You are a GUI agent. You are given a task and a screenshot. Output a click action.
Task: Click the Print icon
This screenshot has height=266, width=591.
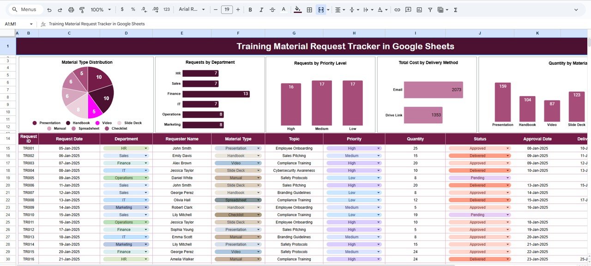71,9
